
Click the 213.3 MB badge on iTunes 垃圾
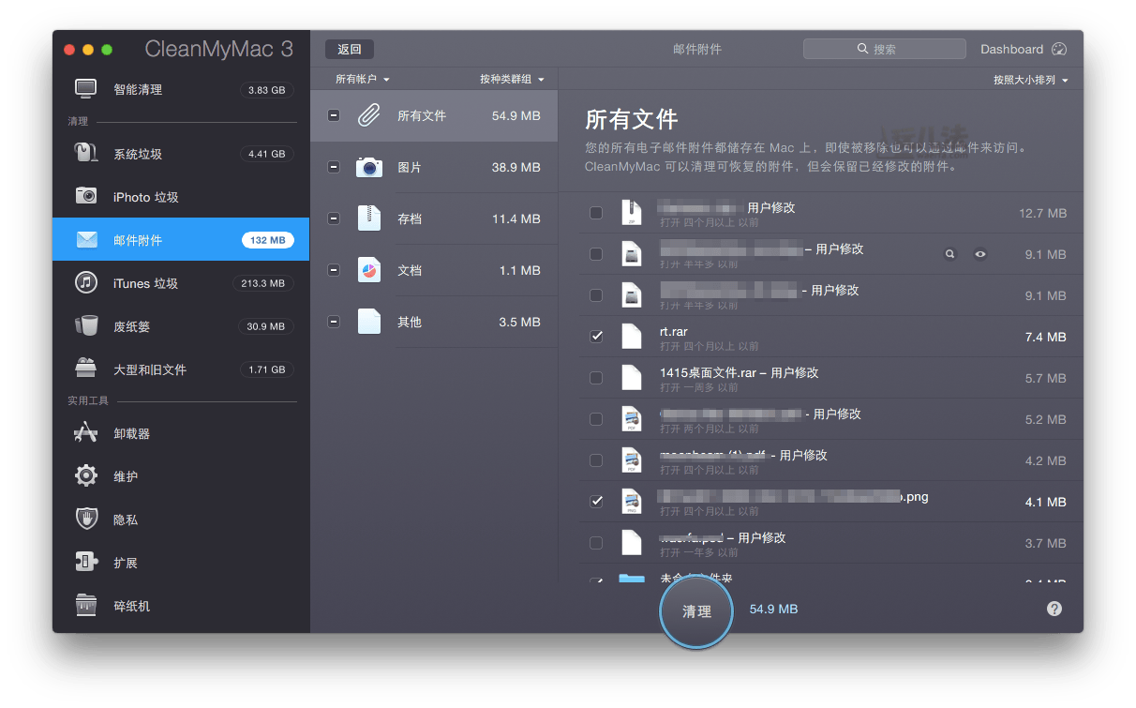pyautogui.click(x=263, y=283)
